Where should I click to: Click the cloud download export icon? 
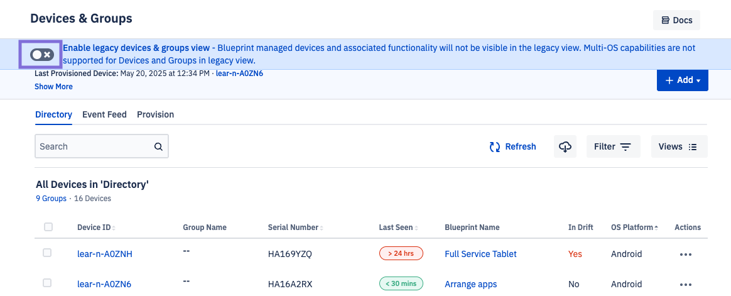pyautogui.click(x=565, y=146)
